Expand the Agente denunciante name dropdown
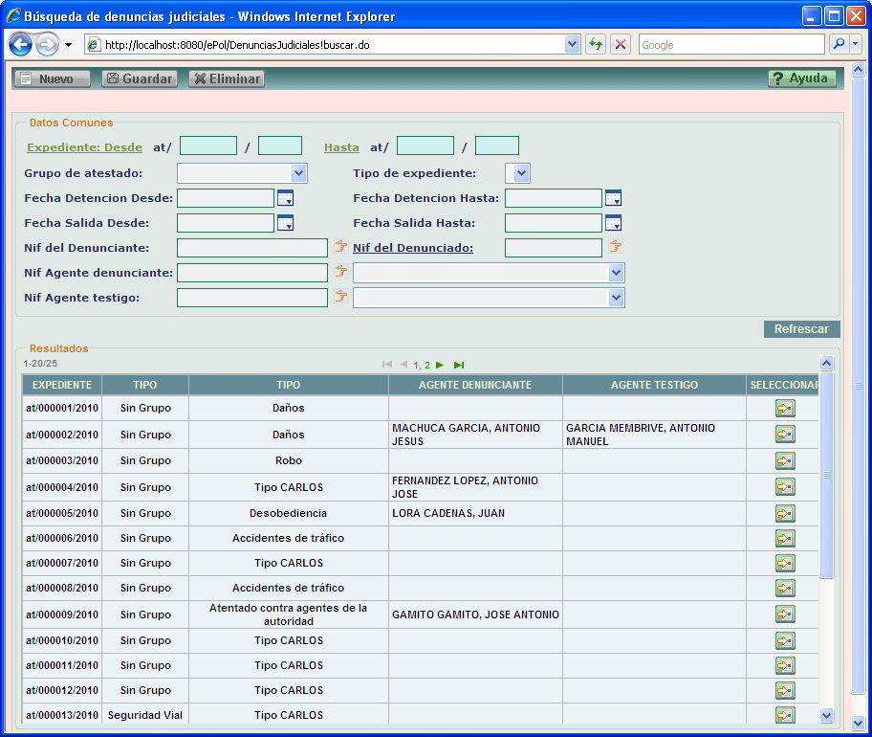The width and height of the screenshot is (872, 737). point(616,273)
